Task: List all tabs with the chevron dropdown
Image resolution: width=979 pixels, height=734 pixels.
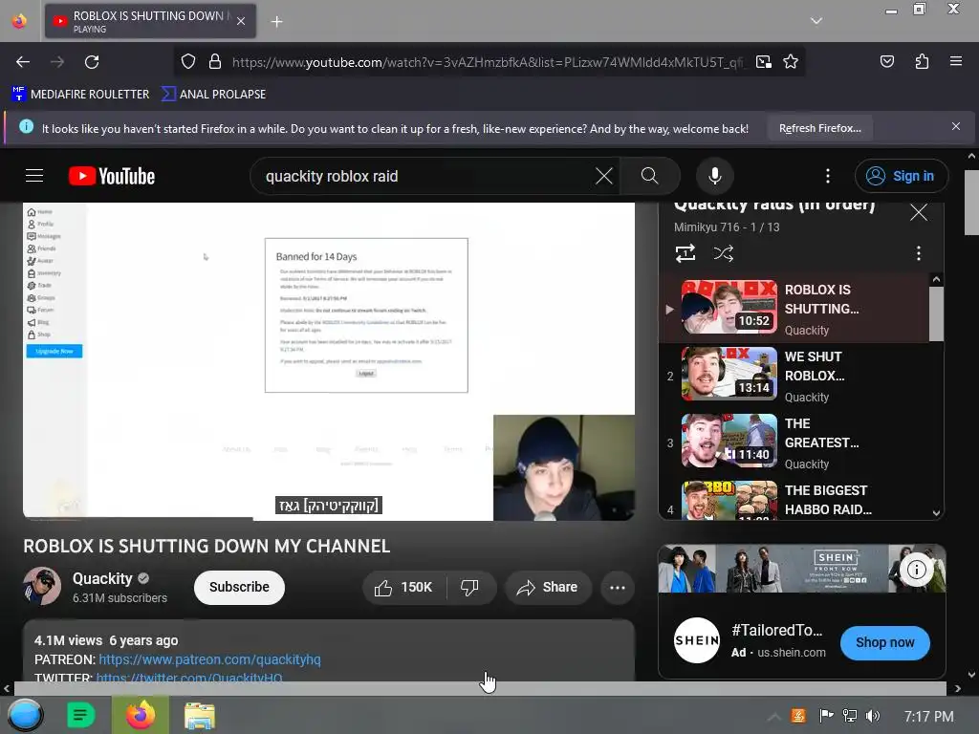Action: 816,21
